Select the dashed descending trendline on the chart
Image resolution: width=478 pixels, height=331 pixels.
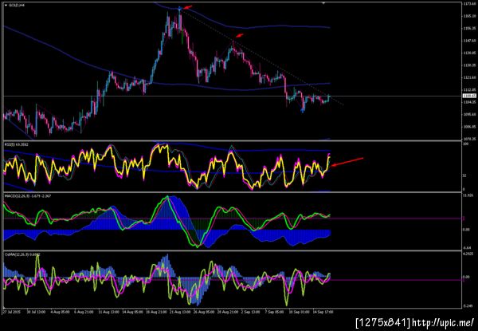point(261,57)
